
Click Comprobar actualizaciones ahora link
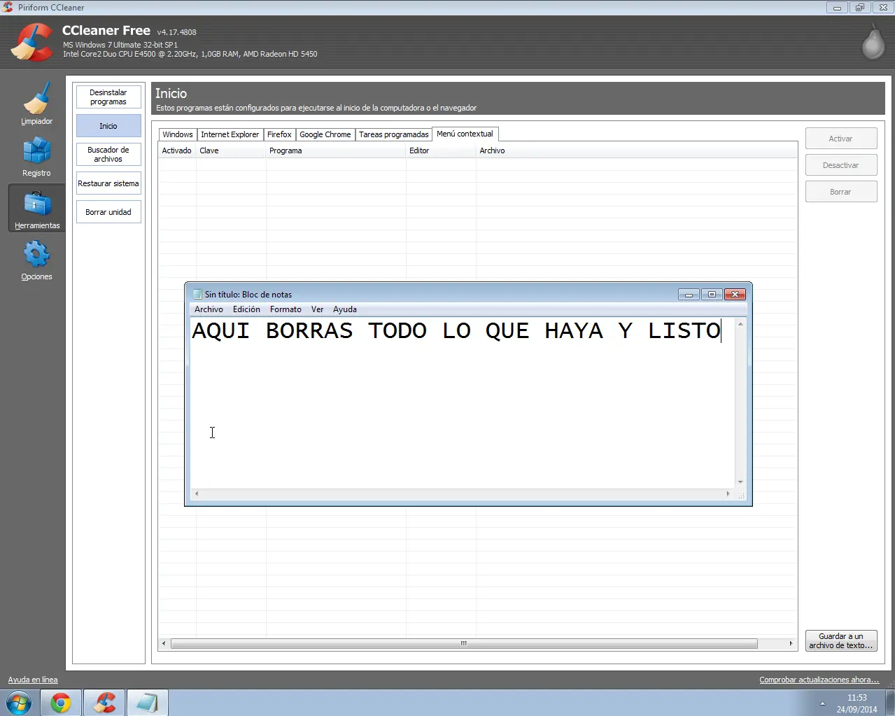click(819, 680)
